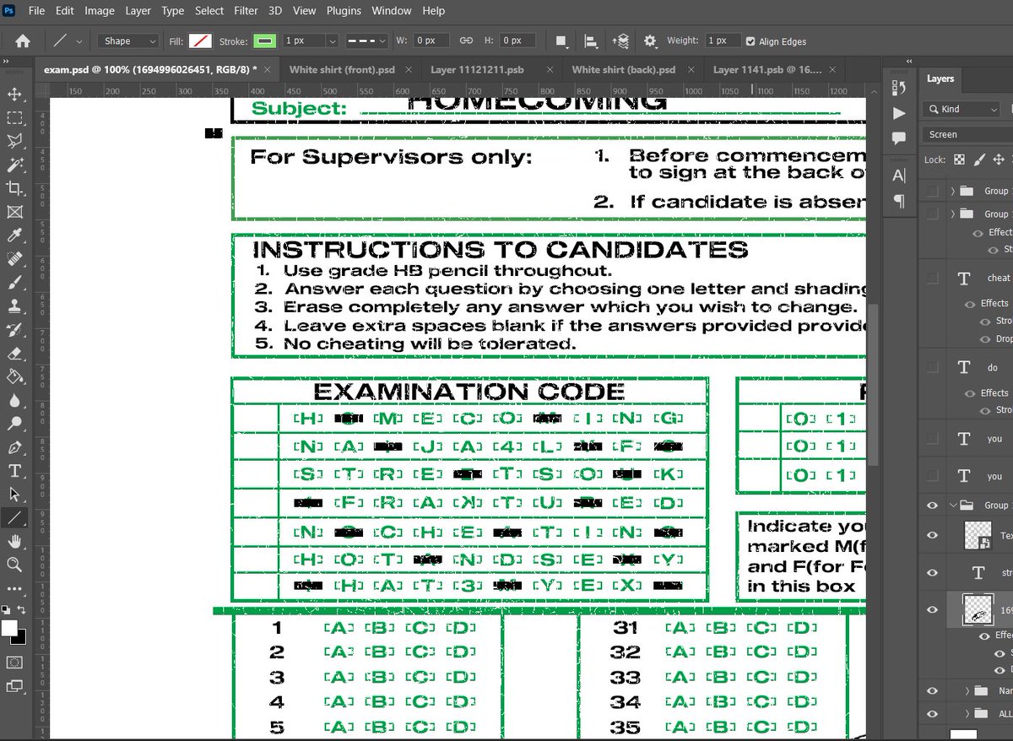1013x741 pixels.
Task: Open the stroke type dashed line dropdown
Action: tap(366, 41)
